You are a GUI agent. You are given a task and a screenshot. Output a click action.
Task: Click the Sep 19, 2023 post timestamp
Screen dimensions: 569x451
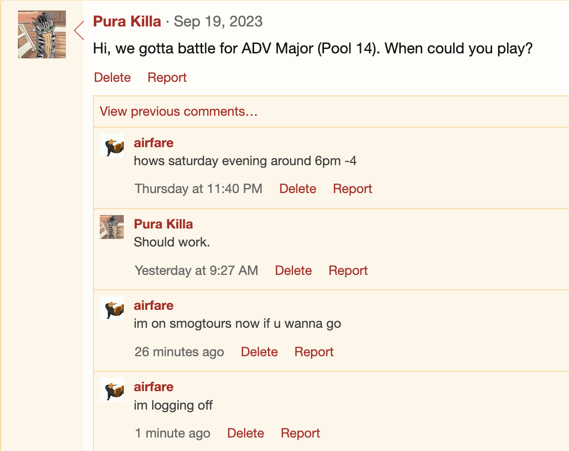coord(218,21)
